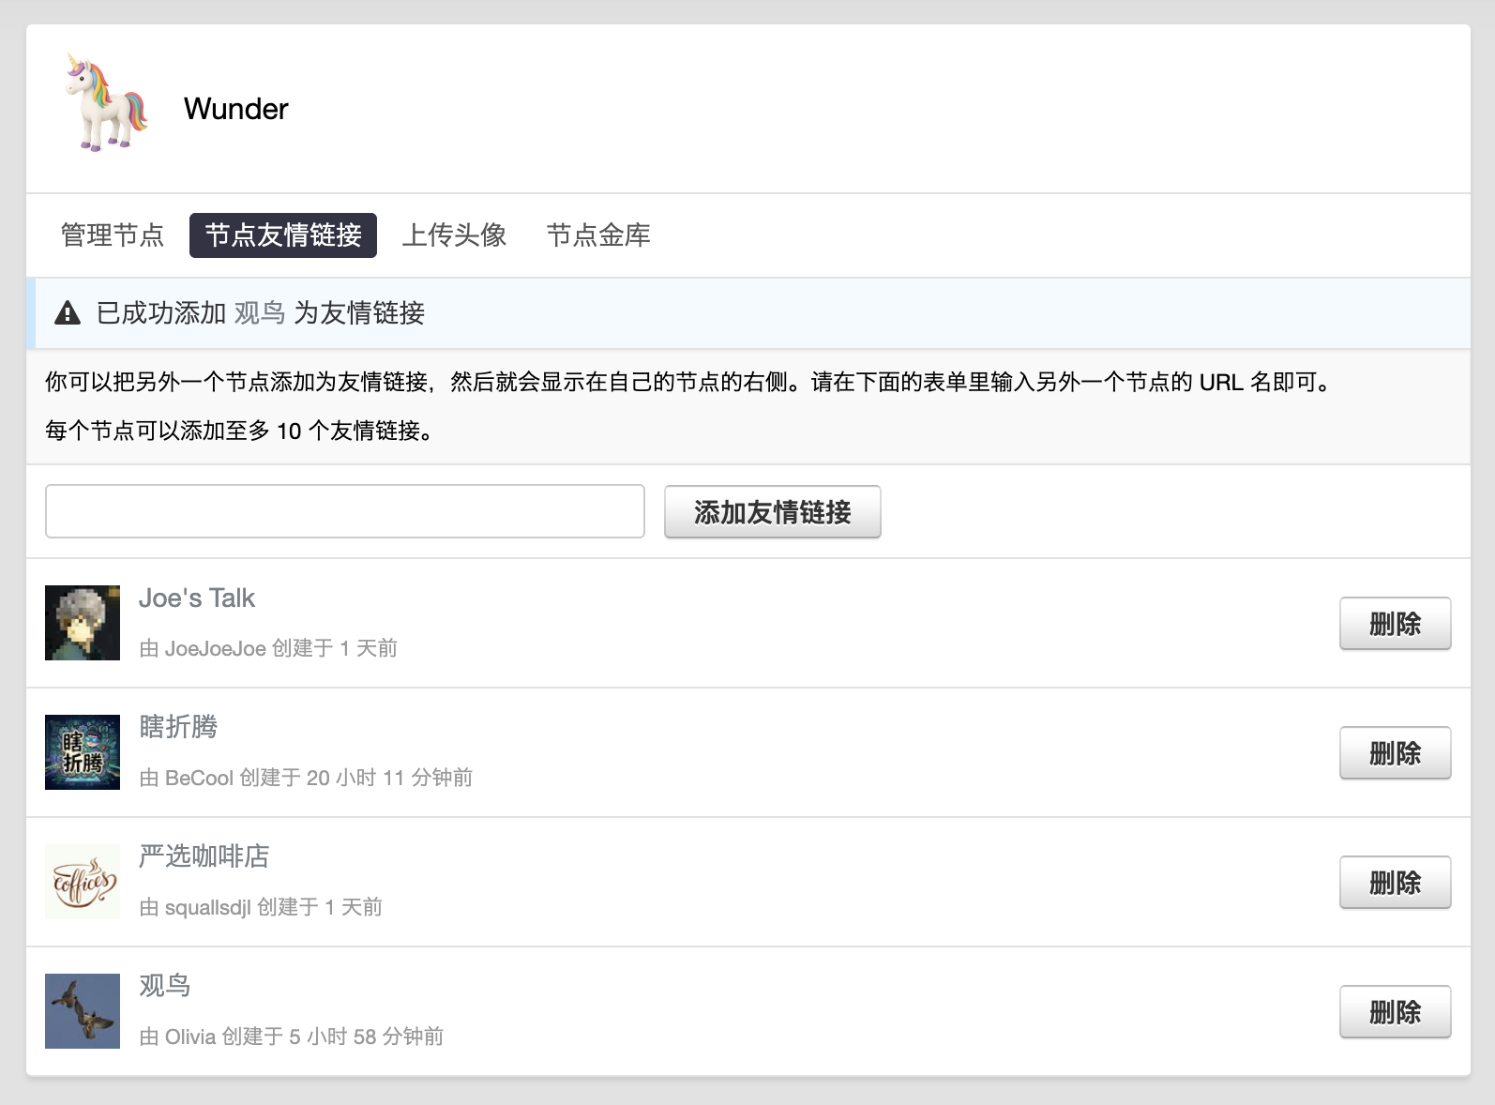Select the 节点友情链接 tab
The image size is (1495, 1105).
(x=283, y=235)
